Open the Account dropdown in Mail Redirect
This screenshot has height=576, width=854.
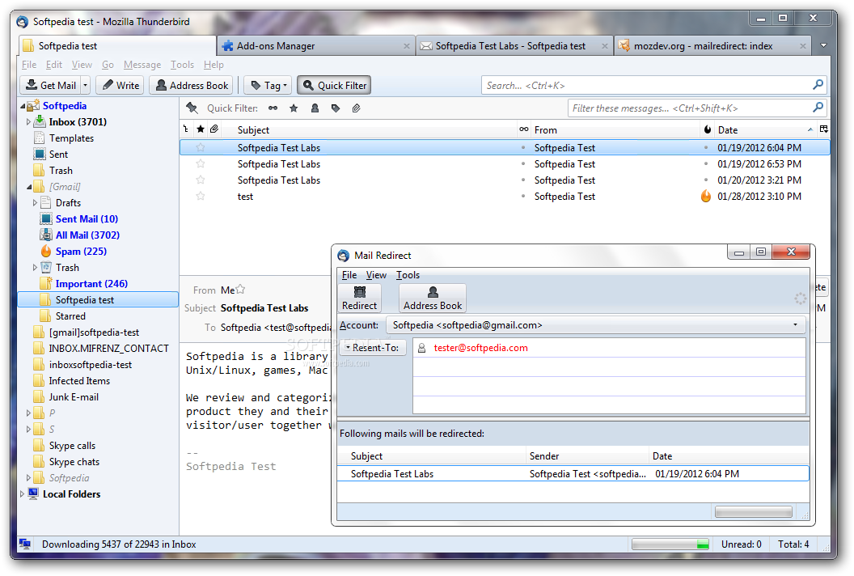click(596, 325)
